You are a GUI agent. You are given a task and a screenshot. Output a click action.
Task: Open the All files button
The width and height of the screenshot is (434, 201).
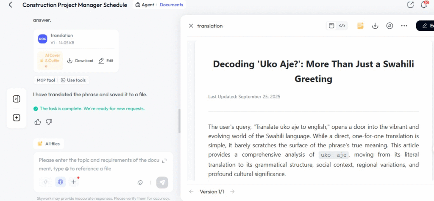(x=49, y=144)
